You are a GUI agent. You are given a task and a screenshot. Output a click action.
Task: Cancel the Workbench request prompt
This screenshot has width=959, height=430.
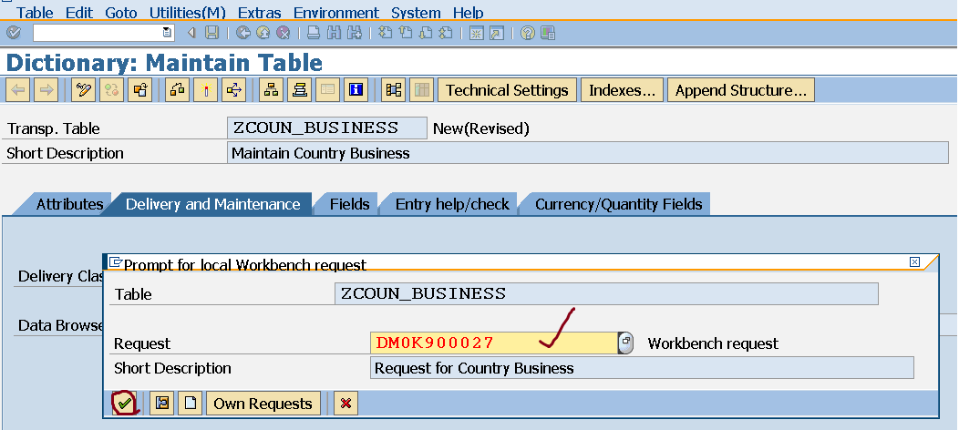344,404
